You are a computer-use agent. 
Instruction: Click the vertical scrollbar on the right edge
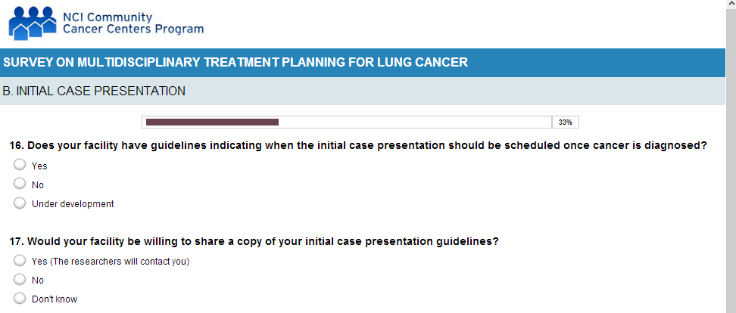click(731, 151)
